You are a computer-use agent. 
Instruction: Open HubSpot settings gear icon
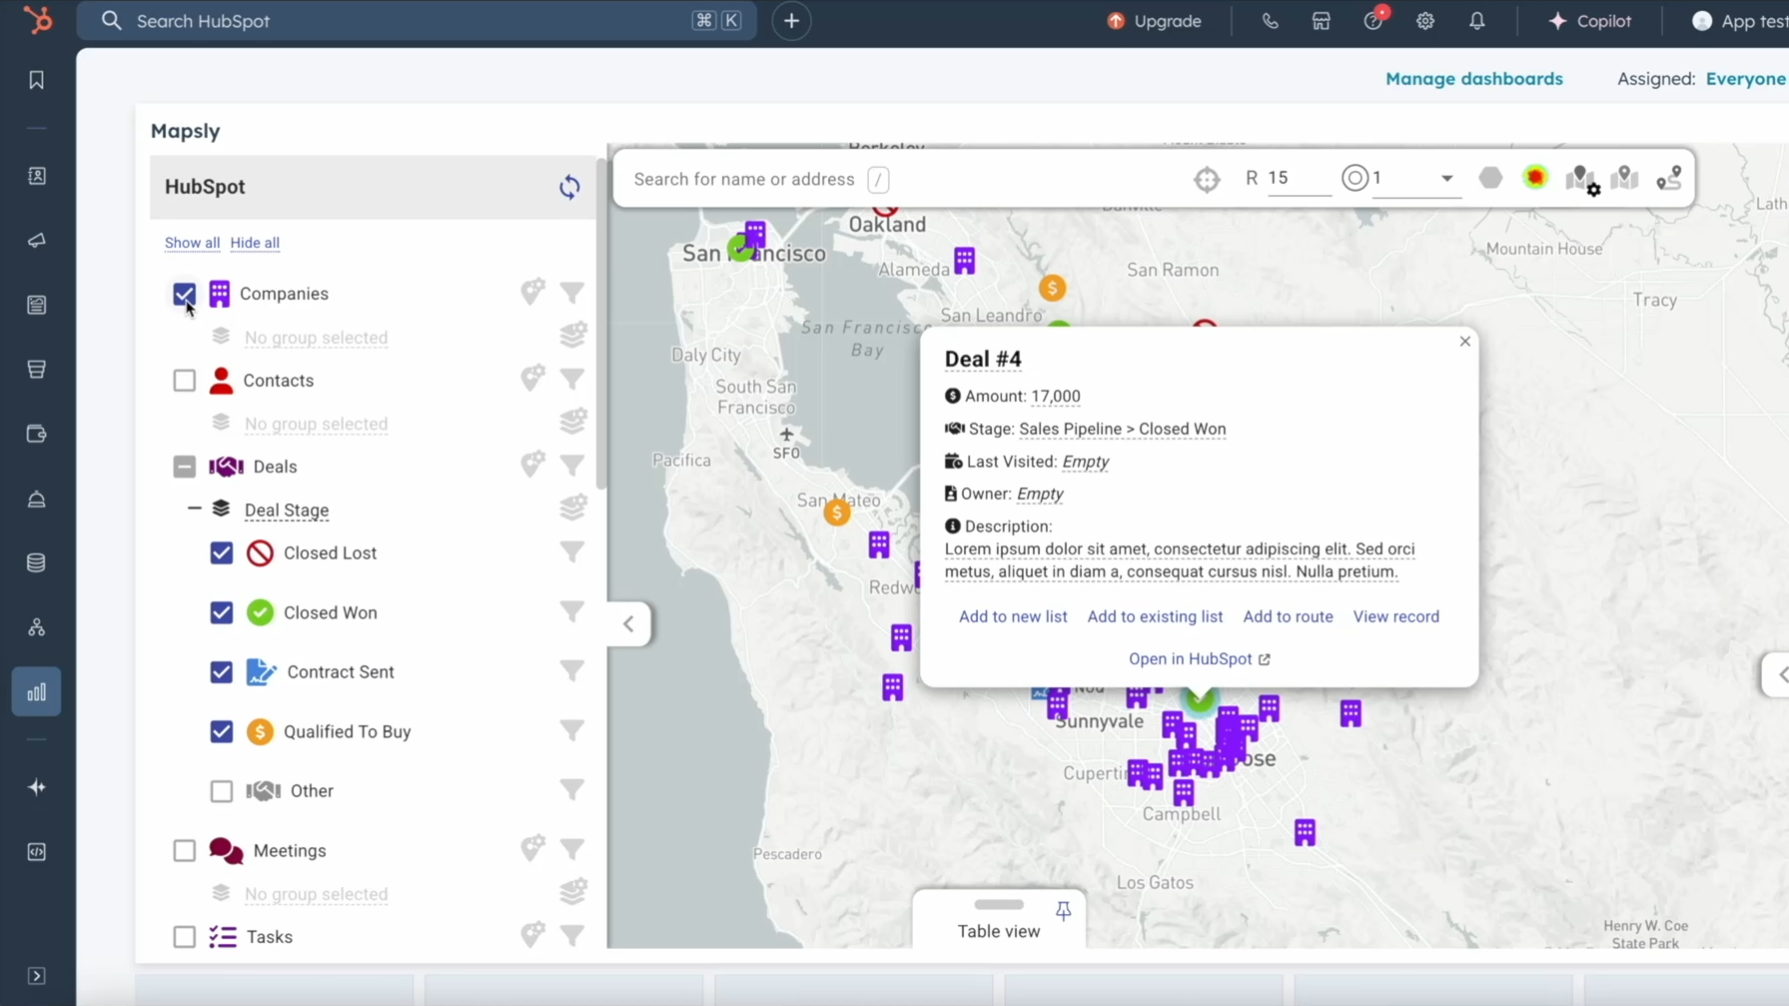tap(1425, 21)
